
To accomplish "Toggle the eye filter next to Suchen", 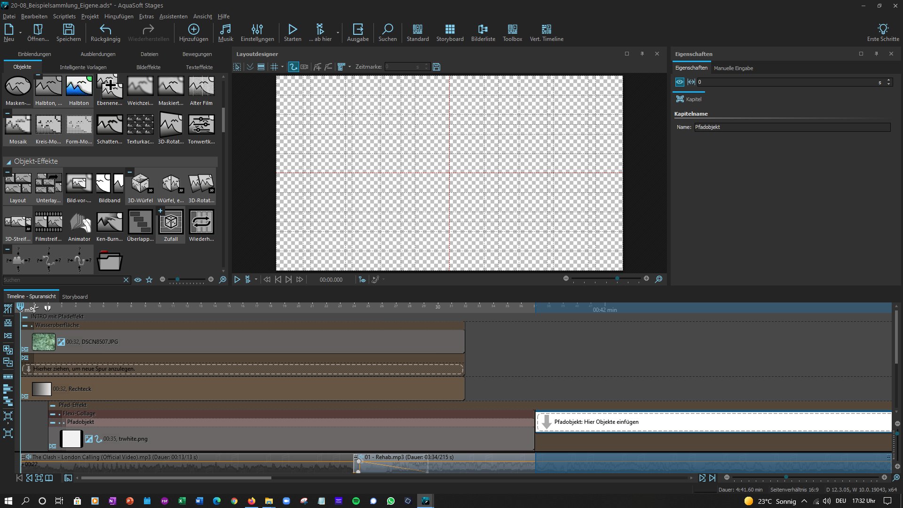I will tap(138, 280).
